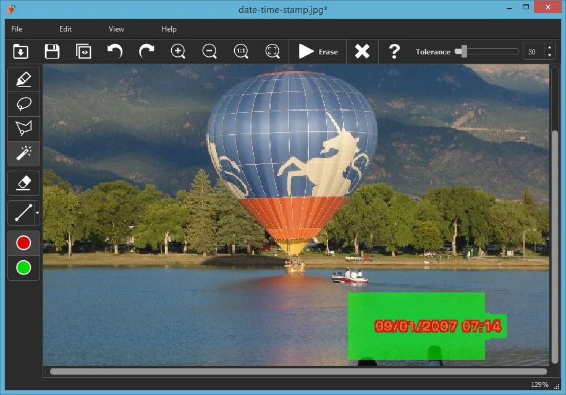Open the line tool dropdown arrow

pos(37,213)
